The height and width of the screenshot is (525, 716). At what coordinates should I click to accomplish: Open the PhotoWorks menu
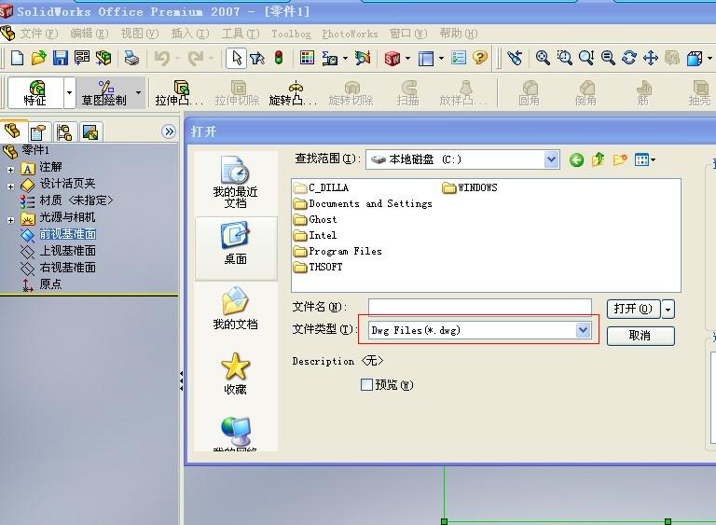click(350, 34)
